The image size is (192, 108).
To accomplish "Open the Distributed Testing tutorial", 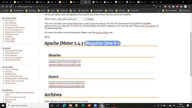I will click(x=13, y=51).
